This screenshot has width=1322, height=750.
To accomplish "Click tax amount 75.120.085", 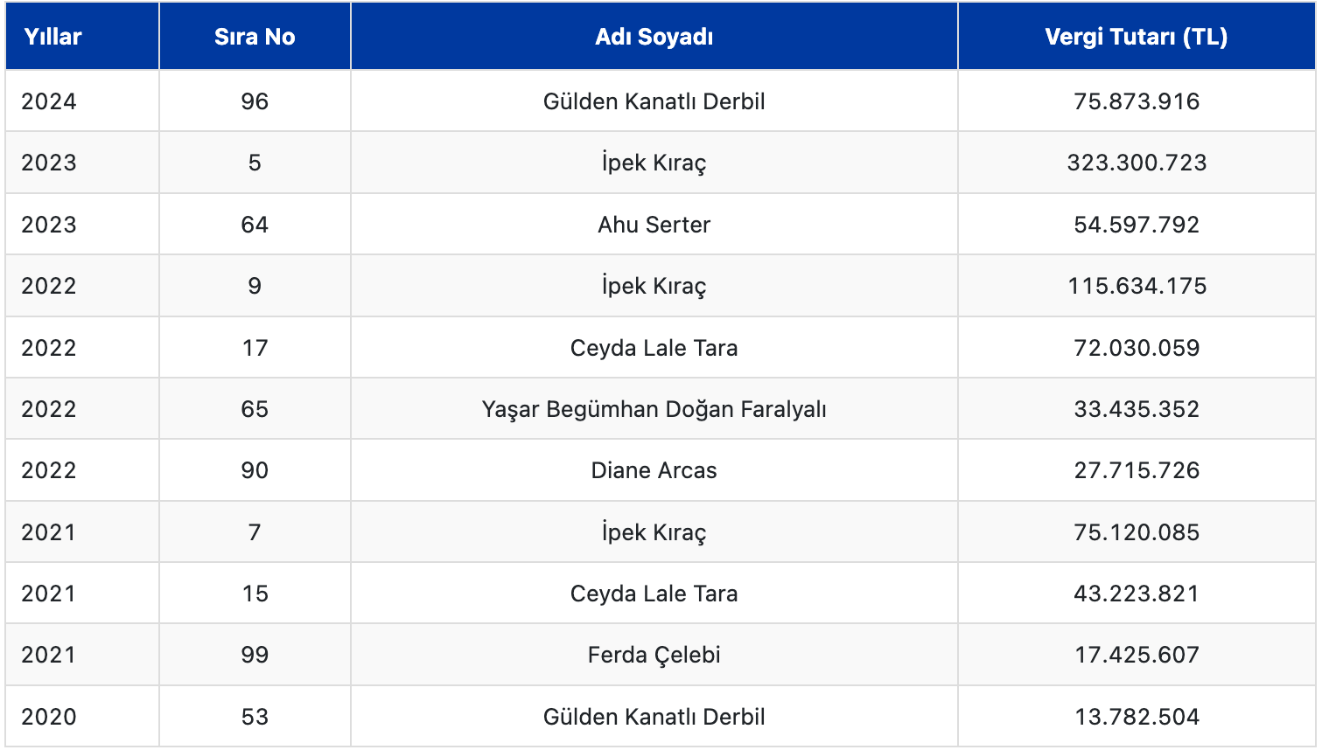I will point(1136,532).
